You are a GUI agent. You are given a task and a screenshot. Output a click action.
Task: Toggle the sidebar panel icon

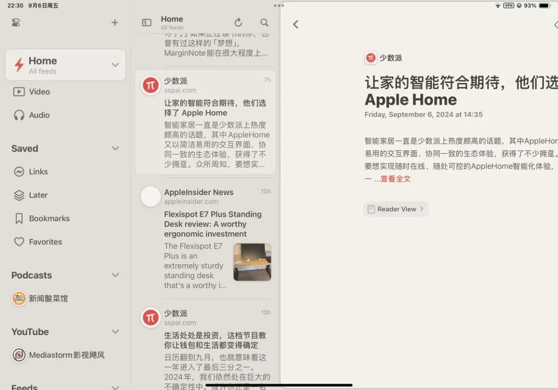147,23
